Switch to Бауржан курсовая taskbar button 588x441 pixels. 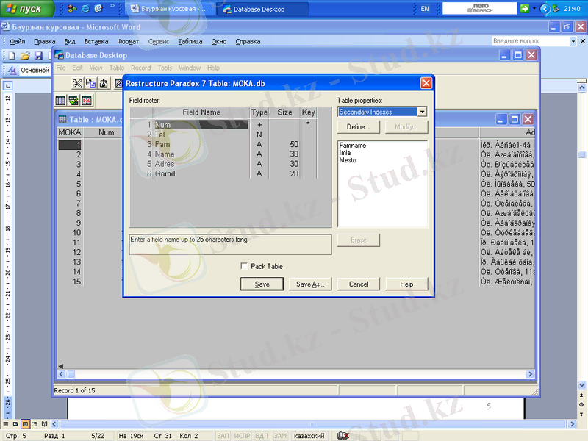[171, 9]
